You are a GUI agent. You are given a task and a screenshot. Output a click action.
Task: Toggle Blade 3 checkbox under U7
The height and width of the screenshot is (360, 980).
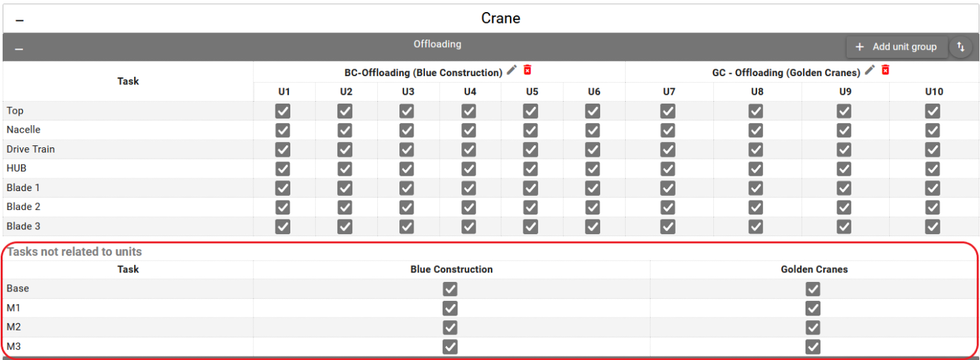point(667,227)
